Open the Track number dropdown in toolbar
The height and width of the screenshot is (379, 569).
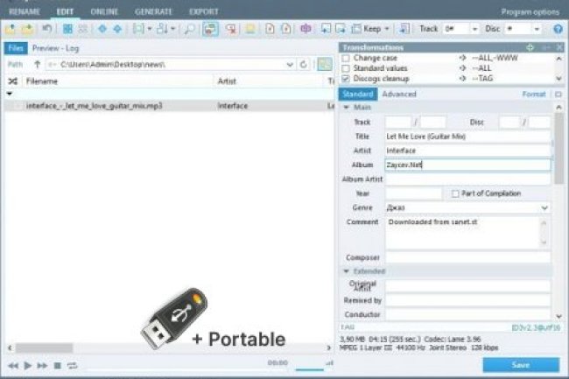[x=474, y=29]
